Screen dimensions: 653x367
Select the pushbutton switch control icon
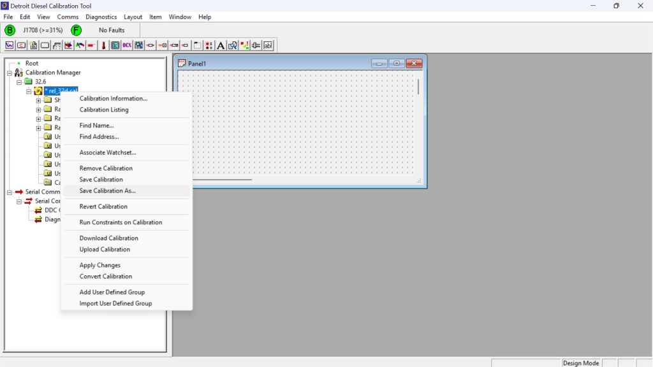click(161, 45)
